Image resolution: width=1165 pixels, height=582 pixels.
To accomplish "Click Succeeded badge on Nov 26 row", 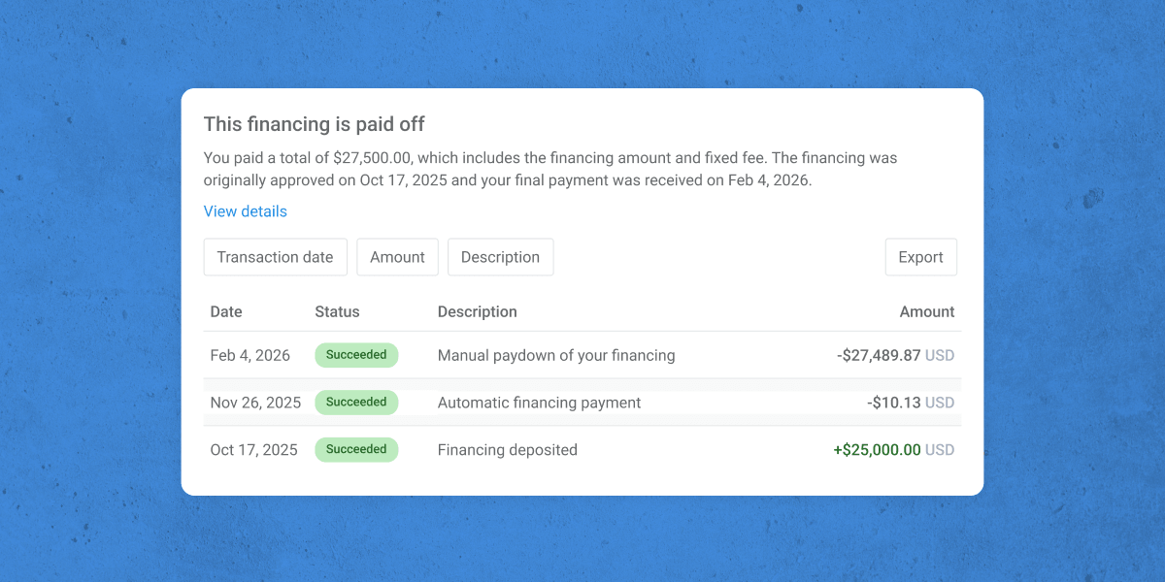I will 356,403.
